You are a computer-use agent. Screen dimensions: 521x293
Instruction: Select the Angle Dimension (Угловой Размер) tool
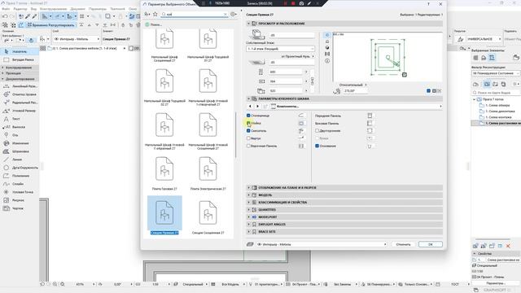[x=20, y=111]
